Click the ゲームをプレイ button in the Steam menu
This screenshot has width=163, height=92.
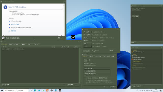[87, 32]
